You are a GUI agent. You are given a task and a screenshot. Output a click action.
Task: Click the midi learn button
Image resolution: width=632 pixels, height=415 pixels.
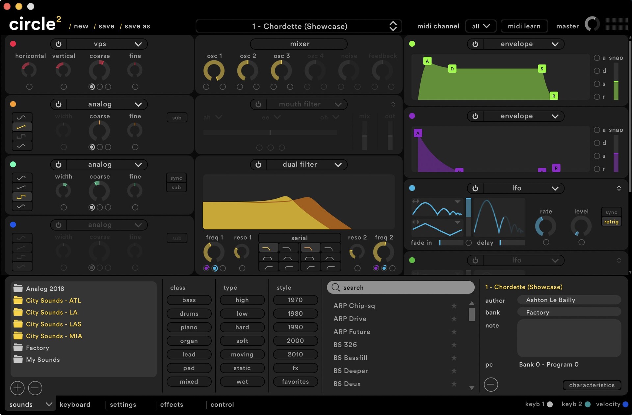point(524,26)
